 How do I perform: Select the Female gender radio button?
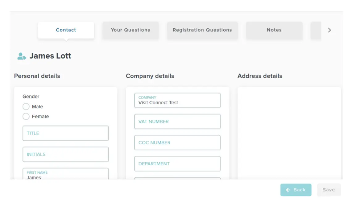tap(26, 116)
